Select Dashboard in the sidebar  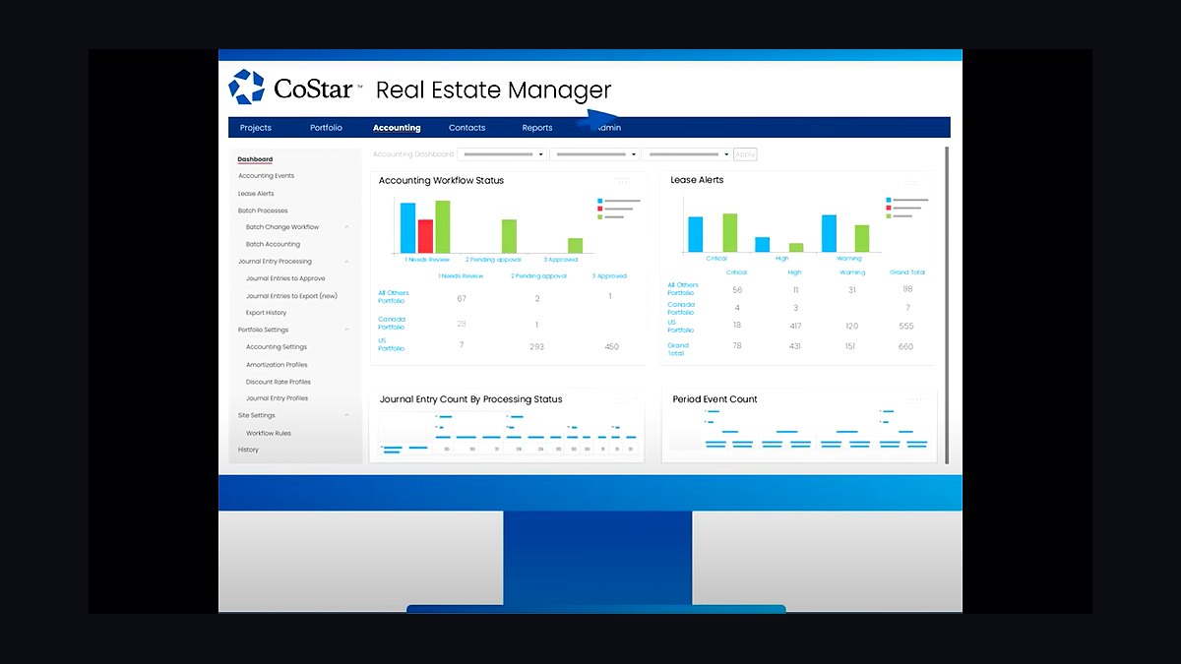[255, 159]
